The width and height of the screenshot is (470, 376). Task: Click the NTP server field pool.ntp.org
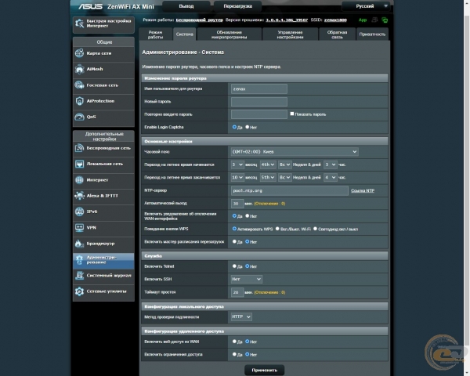pos(290,190)
